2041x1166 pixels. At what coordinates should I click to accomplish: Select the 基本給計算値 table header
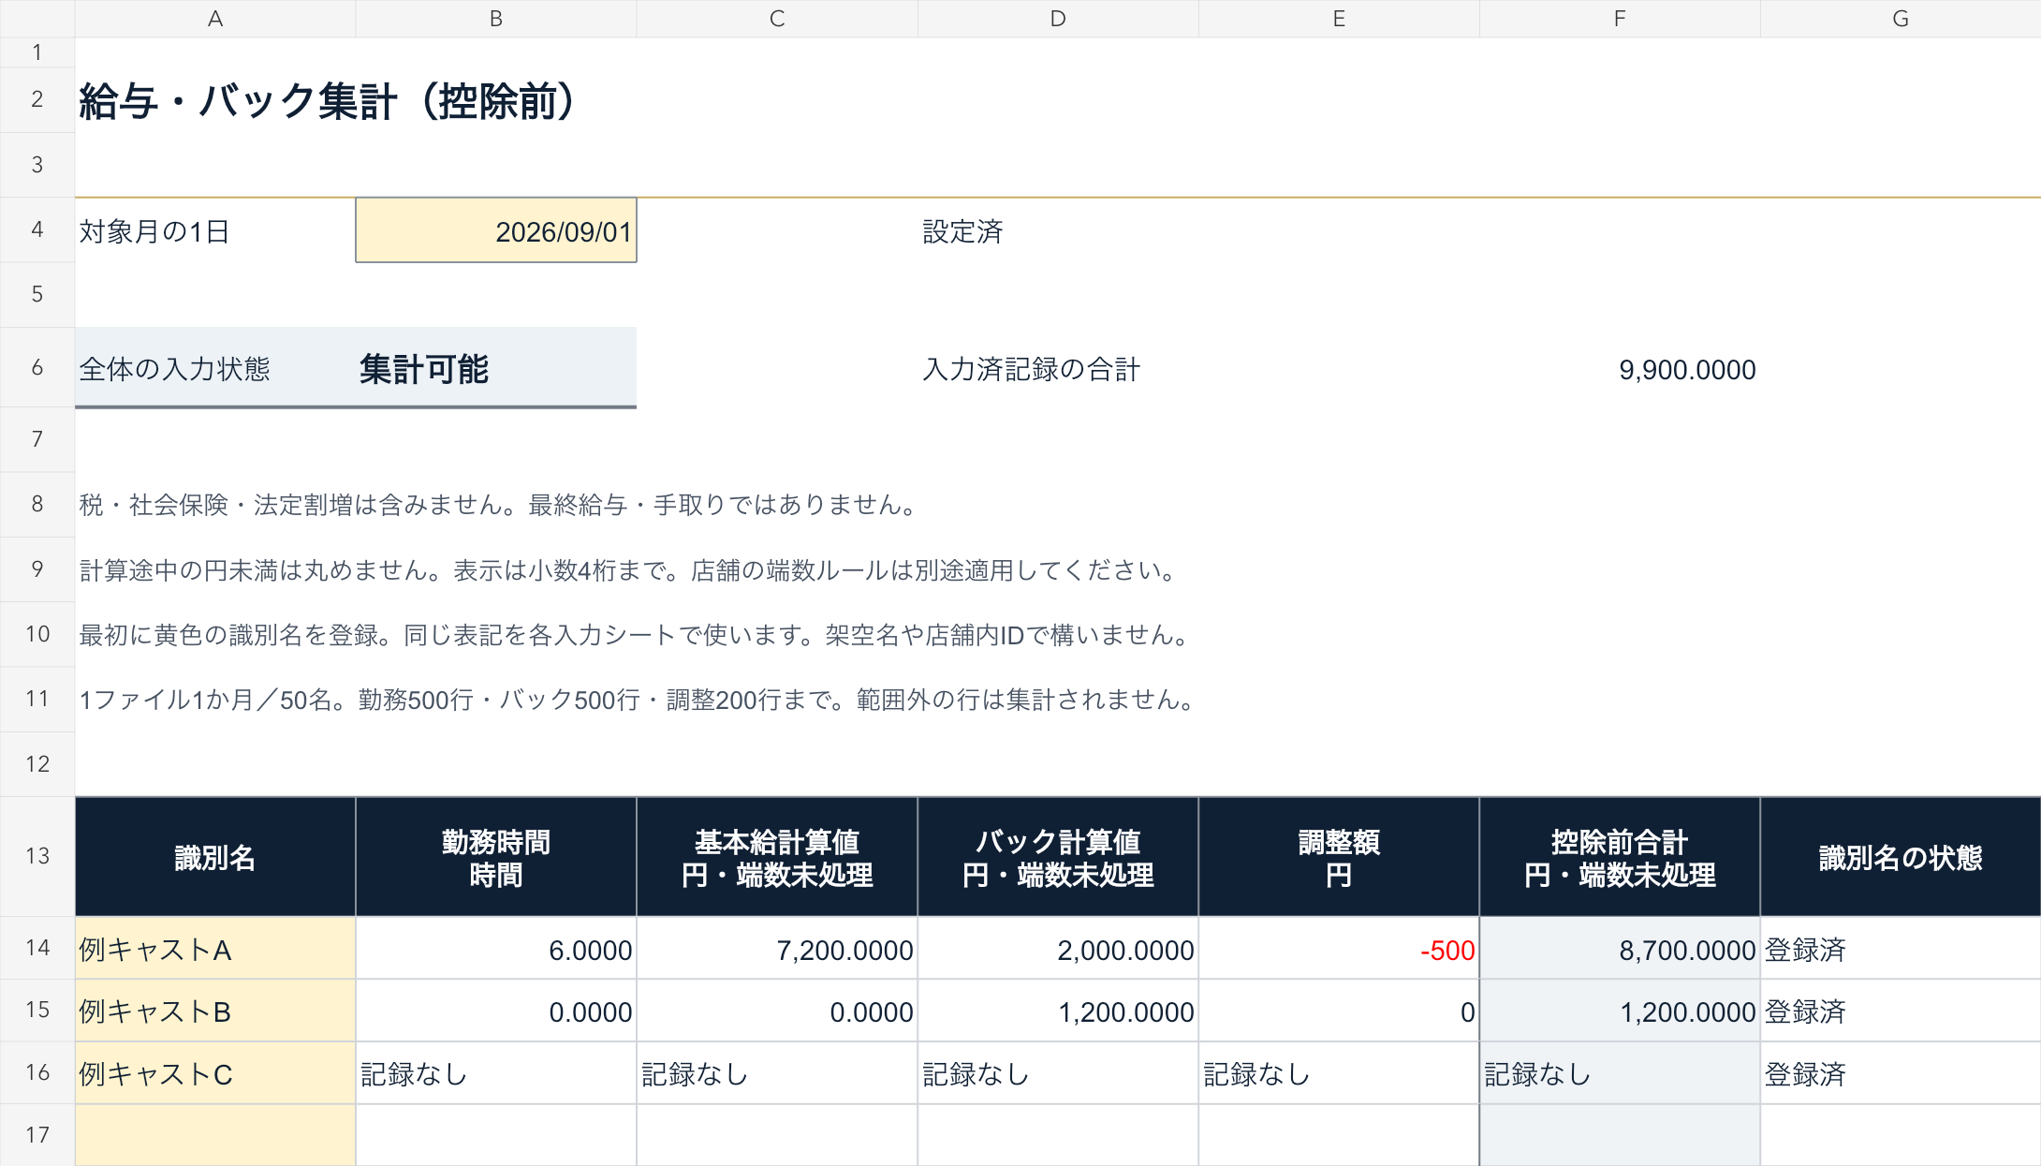point(777,857)
